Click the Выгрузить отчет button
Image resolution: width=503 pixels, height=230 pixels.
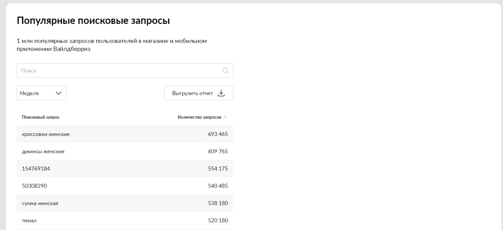198,93
